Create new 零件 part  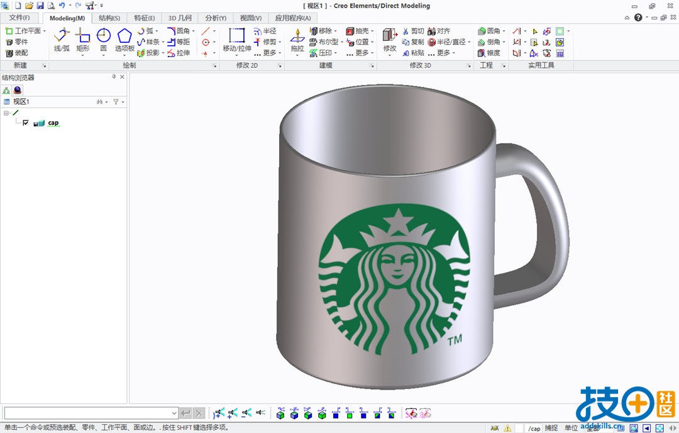coord(17,42)
